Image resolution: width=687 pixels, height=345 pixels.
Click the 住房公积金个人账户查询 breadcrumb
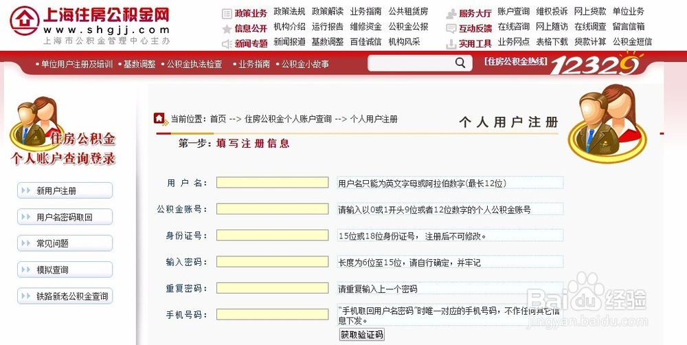click(x=288, y=119)
